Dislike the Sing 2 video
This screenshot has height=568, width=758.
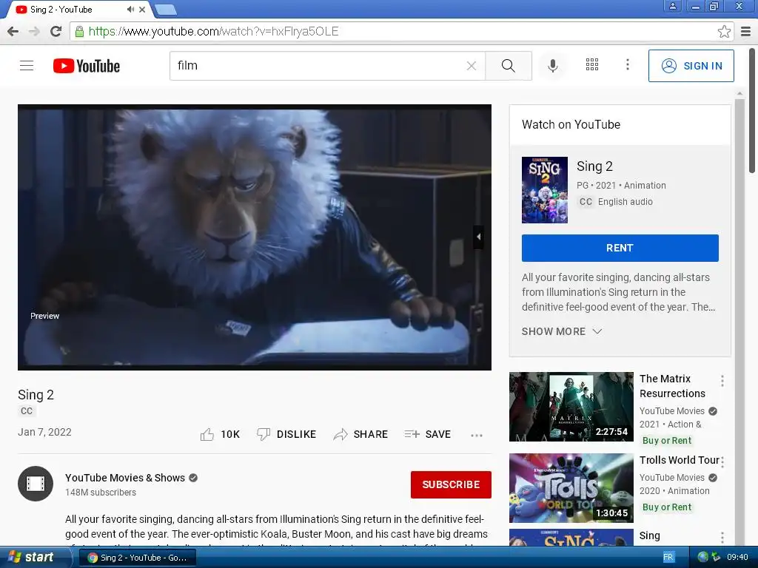[286, 434]
